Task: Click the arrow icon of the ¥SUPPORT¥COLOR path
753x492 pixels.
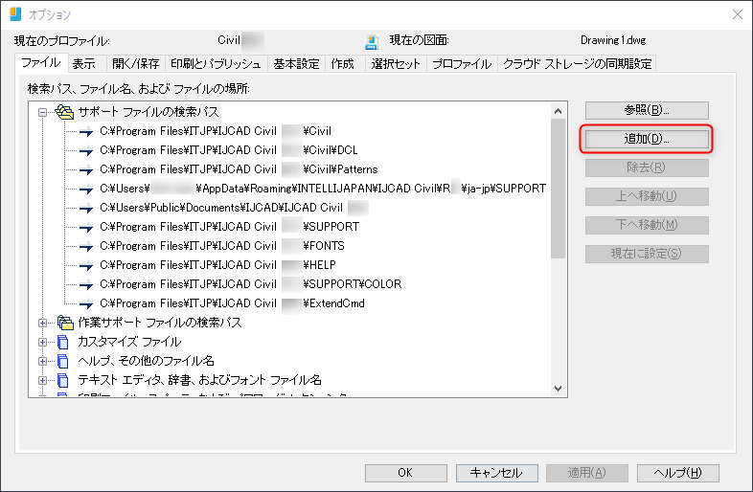Action: [86, 284]
